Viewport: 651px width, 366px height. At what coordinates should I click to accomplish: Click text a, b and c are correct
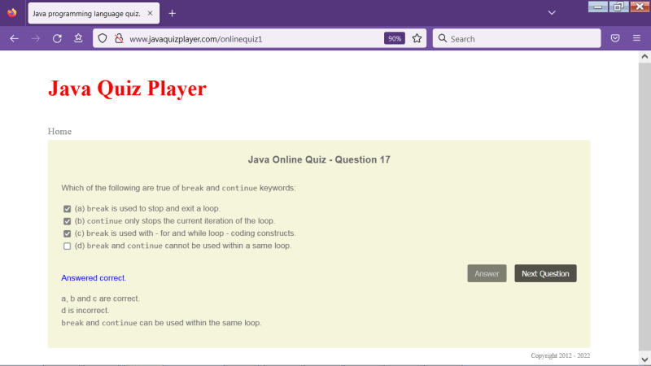tap(100, 298)
